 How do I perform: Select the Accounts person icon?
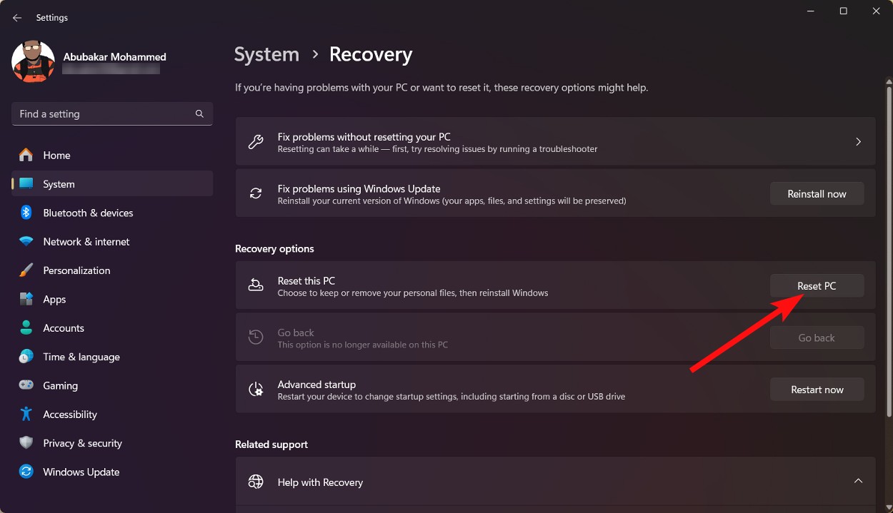pyautogui.click(x=26, y=328)
